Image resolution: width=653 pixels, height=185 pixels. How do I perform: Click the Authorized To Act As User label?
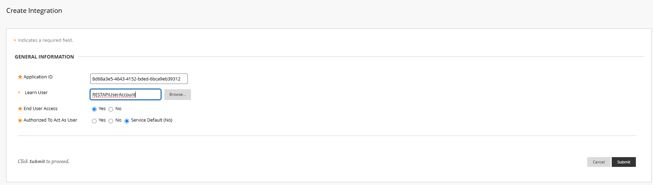tap(50, 120)
